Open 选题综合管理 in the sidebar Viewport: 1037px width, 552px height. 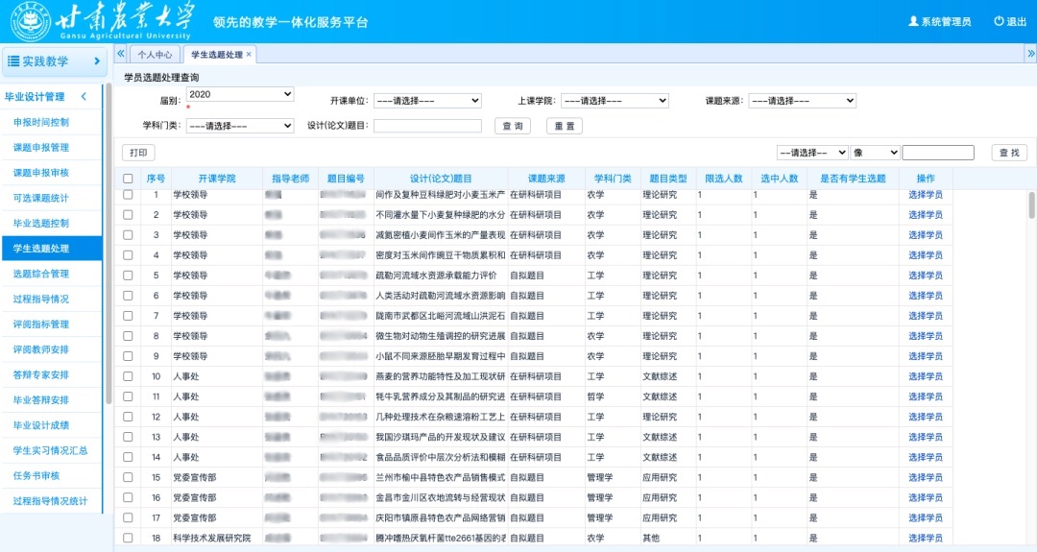tap(41, 274)
